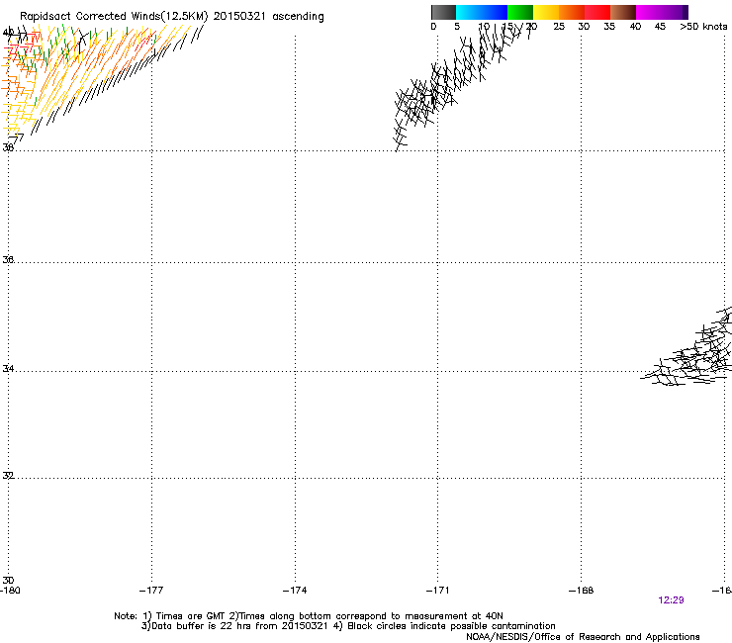
Task: Pick the red 30-35 knots color segment
Action: (597, 12)
